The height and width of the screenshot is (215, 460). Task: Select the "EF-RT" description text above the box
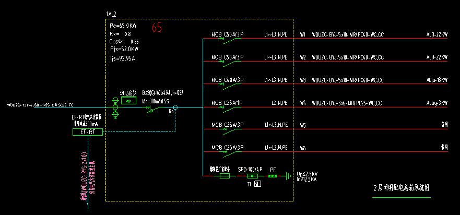coord(87,121)
